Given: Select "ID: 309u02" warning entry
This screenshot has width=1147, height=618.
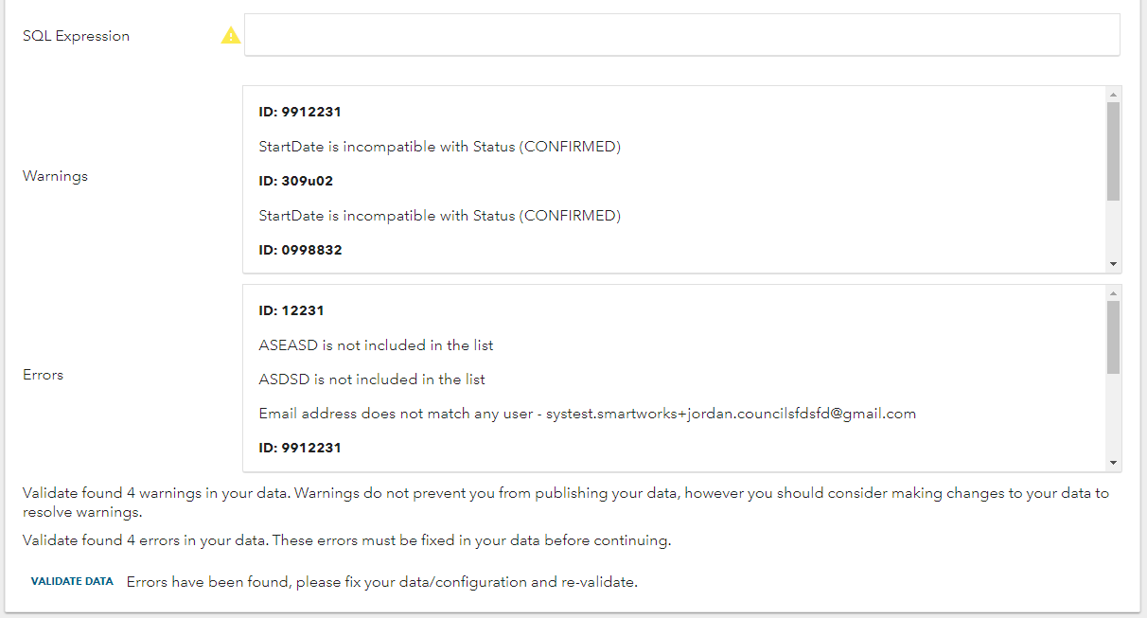Looking at the screenshot, I should [x=296, y=181].
